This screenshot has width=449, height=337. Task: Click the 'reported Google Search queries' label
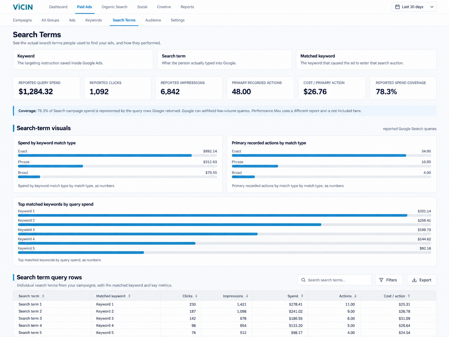click(410, 129)
